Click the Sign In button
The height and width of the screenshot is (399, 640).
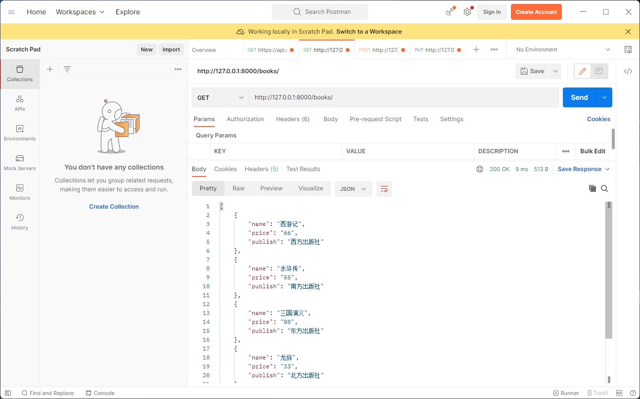492,12
